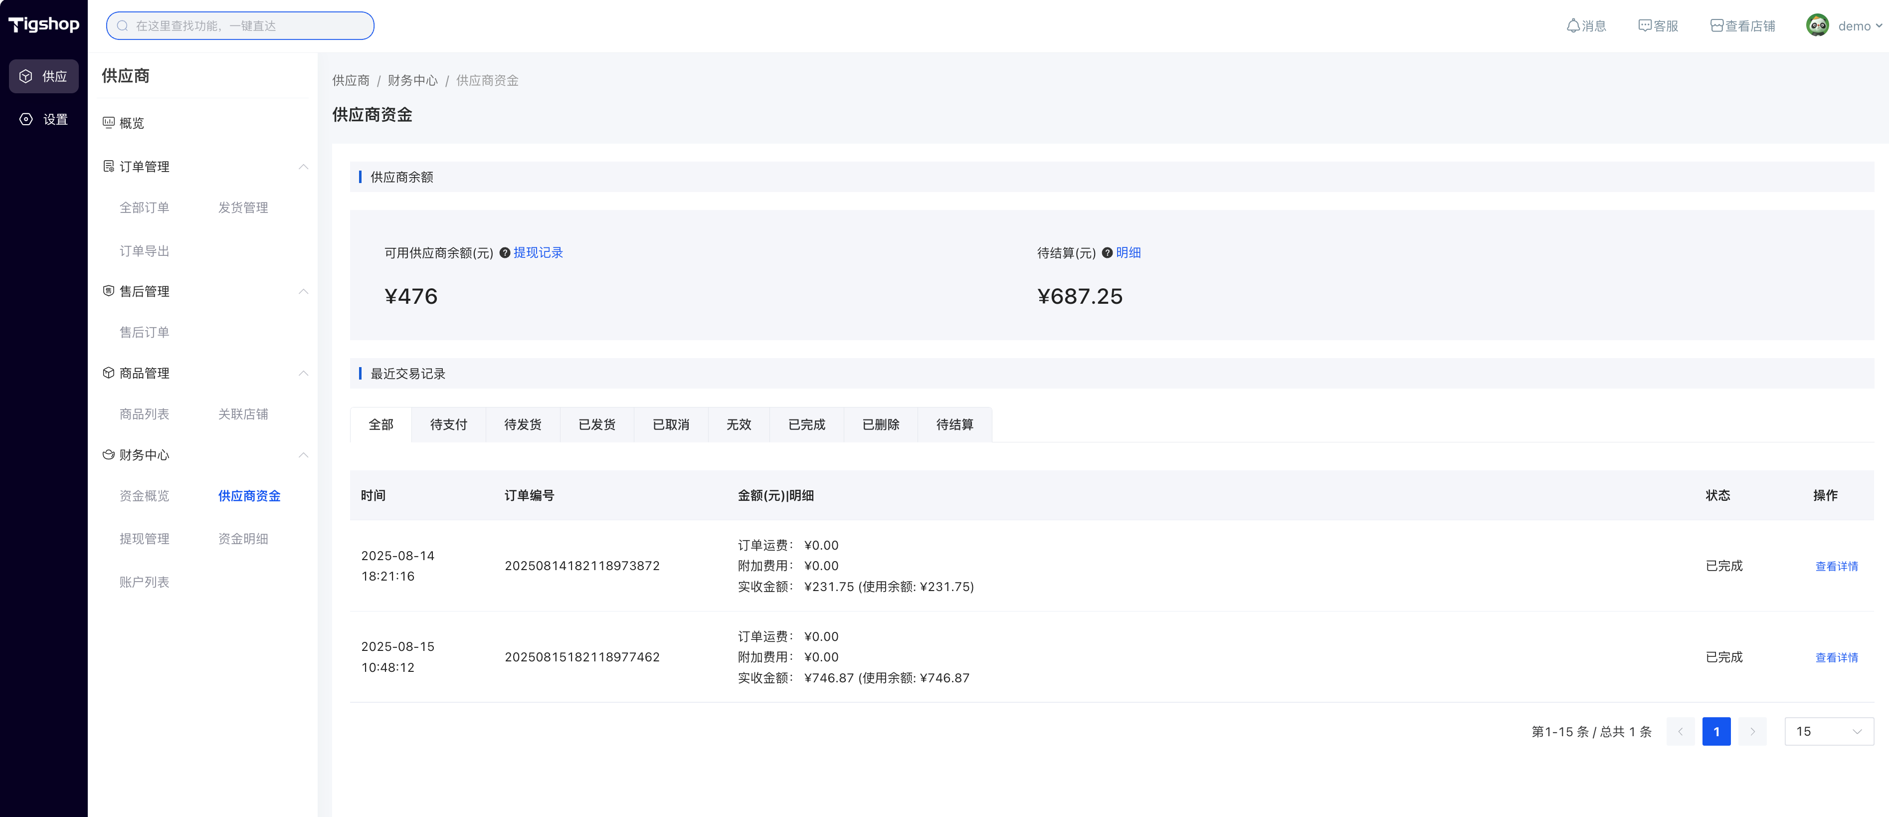Open 资金明细 menu item
The image size is (1889, 817).
[x=243, y=539]
